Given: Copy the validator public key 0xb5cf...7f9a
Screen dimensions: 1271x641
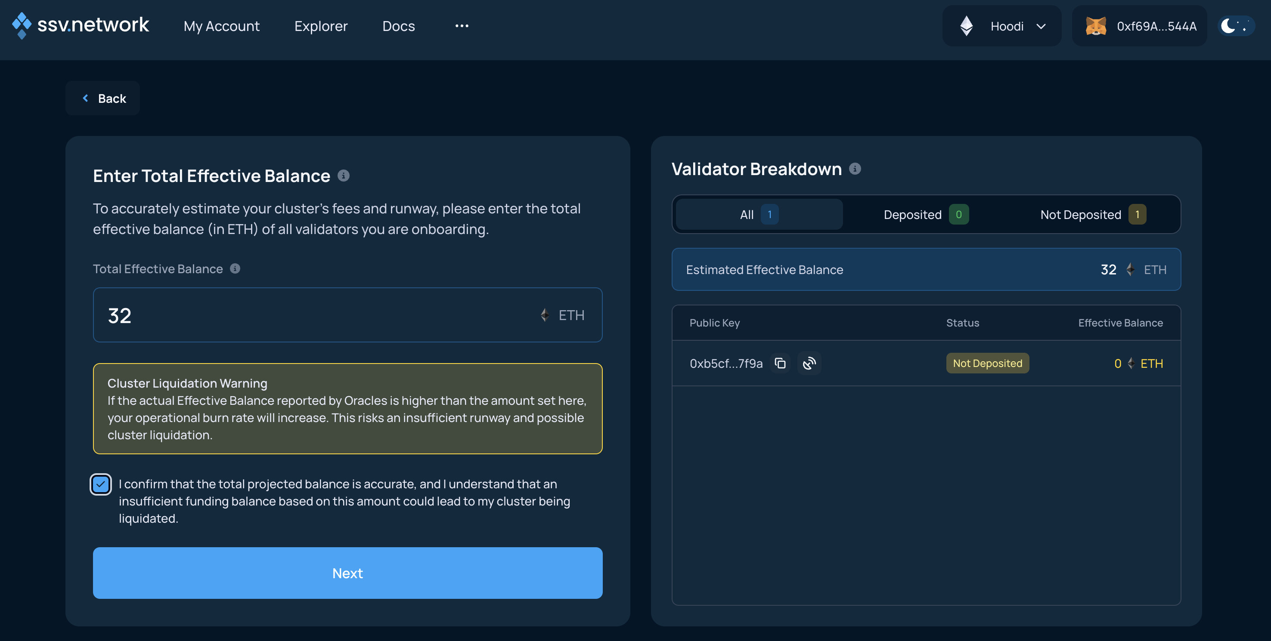Looking at the screenshot, I should tap(780, 364).
